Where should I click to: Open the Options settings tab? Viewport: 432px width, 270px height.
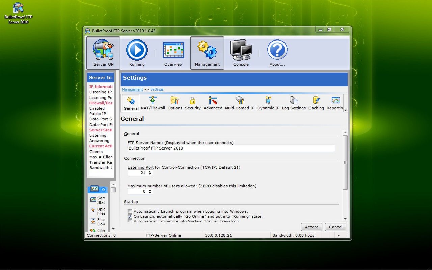175,103
